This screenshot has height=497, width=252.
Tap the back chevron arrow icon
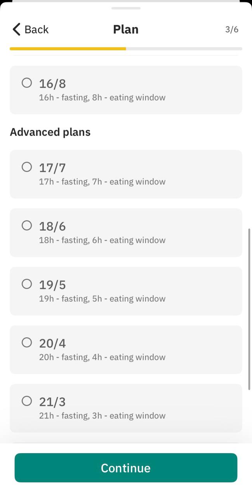coord(16,29)
